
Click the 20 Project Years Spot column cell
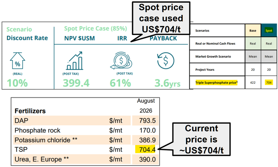269,70
